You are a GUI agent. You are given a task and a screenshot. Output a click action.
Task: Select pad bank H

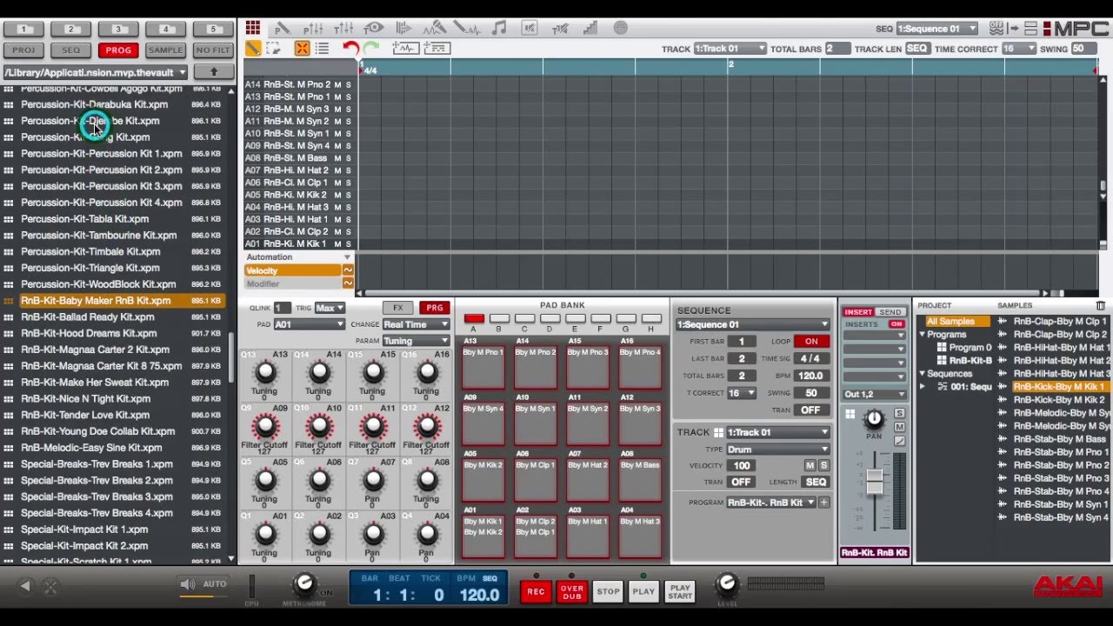coord(650,319)
